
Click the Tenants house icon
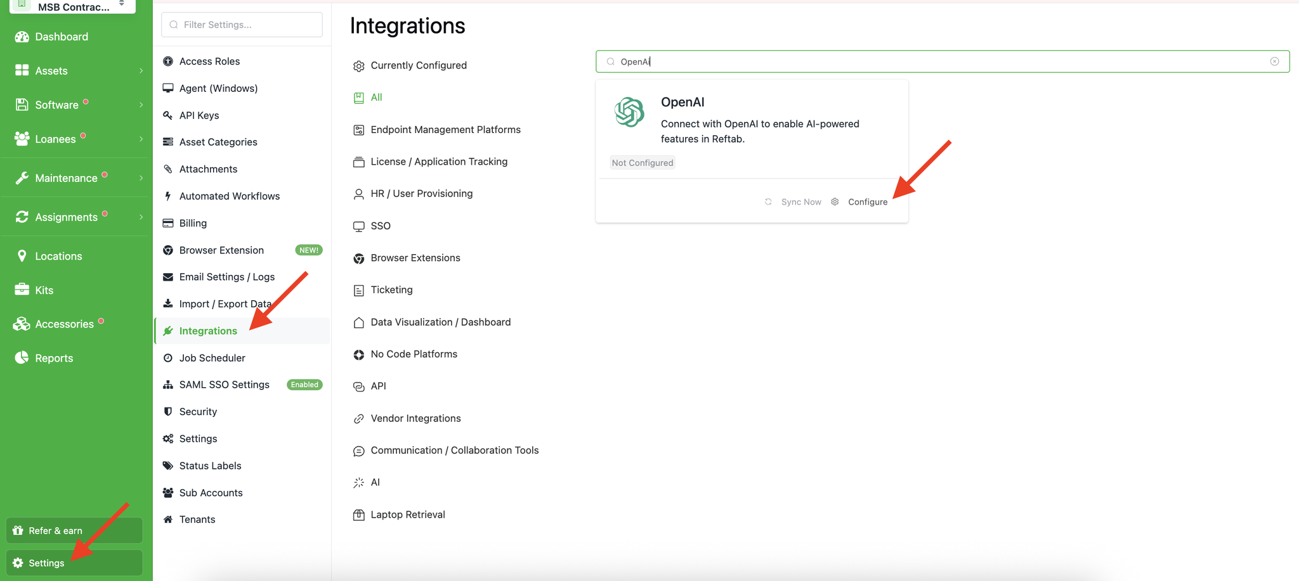tap(168, 520)
